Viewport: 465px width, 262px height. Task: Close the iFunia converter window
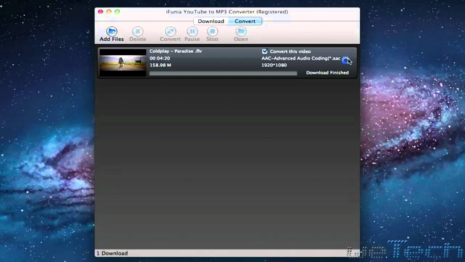(101, 12)
